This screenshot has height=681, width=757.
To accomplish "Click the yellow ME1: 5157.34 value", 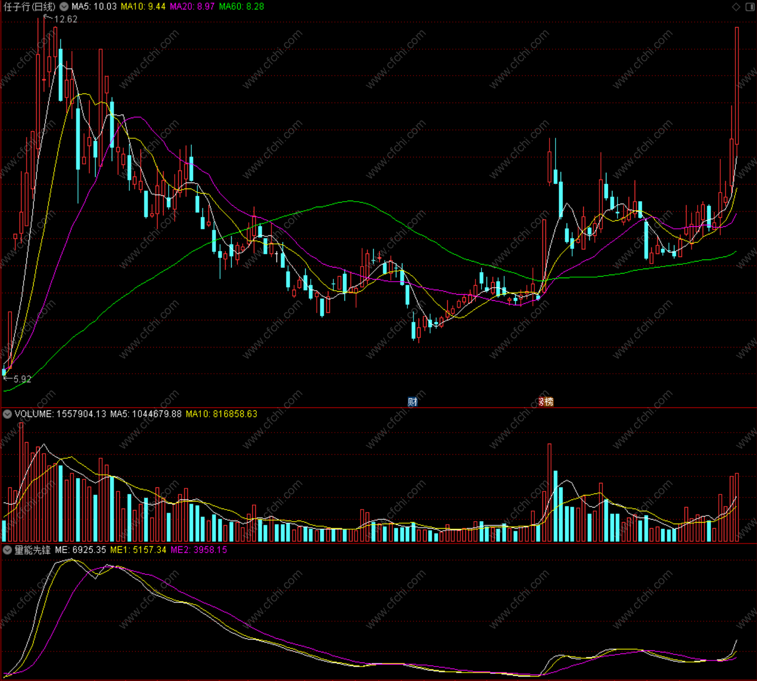I will click(138, 550).
